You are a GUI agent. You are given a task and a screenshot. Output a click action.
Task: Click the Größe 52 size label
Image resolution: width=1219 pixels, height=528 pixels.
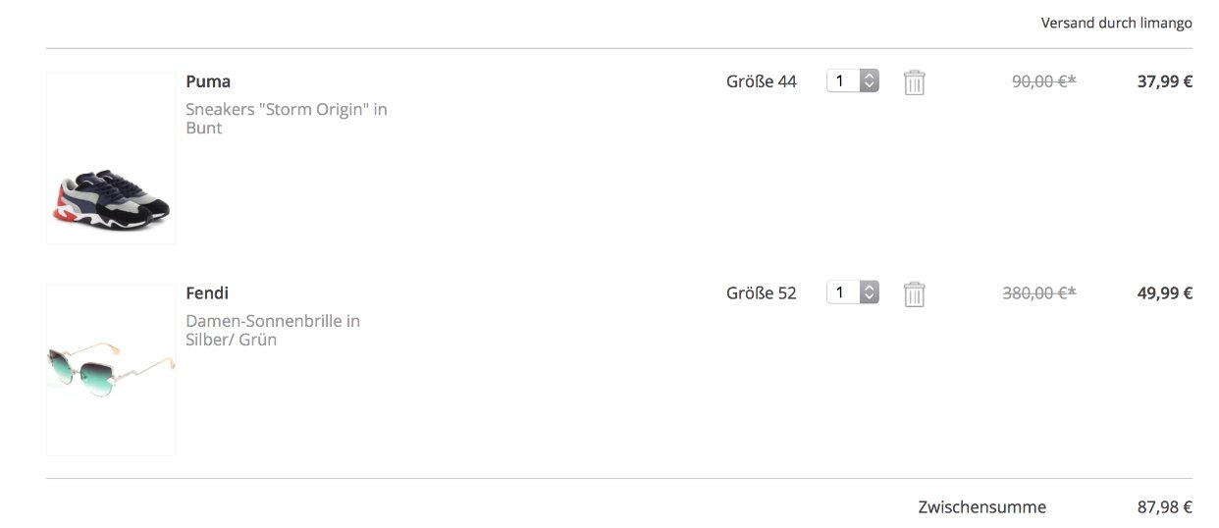(762, 293)
